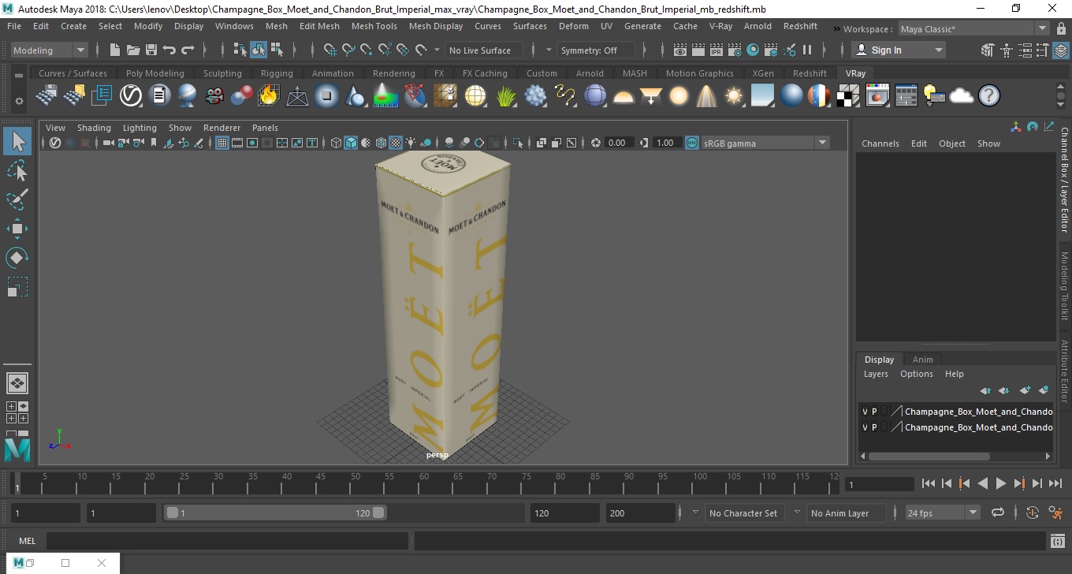The image size is (1072, 574).
Task: Open the Mesh Tools menu
Action: (374, 26)
